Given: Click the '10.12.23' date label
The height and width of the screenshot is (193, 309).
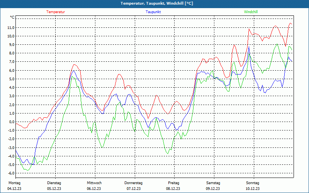Looking at the screenshot, I should pos(253,189).
